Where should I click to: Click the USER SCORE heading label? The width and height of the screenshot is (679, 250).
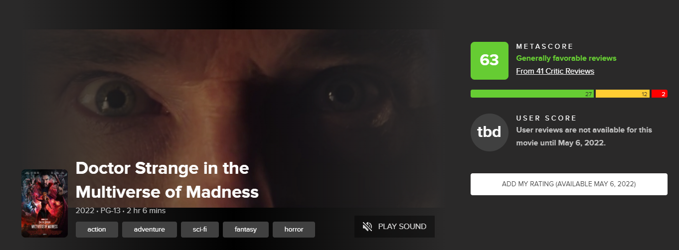coord(546,118)
